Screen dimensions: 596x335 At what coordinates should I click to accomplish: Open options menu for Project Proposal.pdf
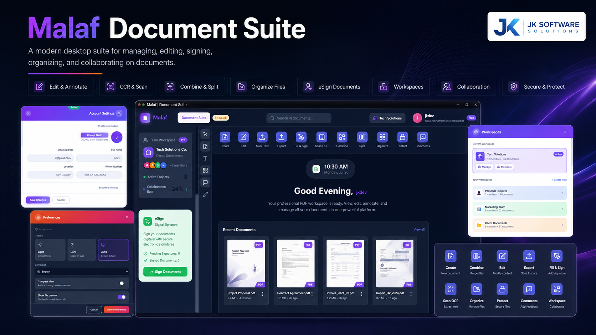point(263,294)
